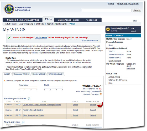Open the Resources tab
147x131 pixels.
pyautogui.click(x=91, y=20)
